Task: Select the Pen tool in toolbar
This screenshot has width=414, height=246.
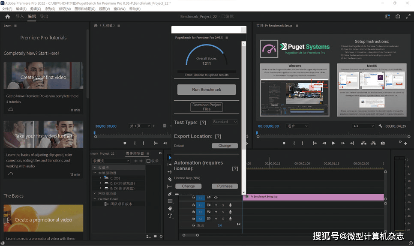Action: (x=170, y=194)
